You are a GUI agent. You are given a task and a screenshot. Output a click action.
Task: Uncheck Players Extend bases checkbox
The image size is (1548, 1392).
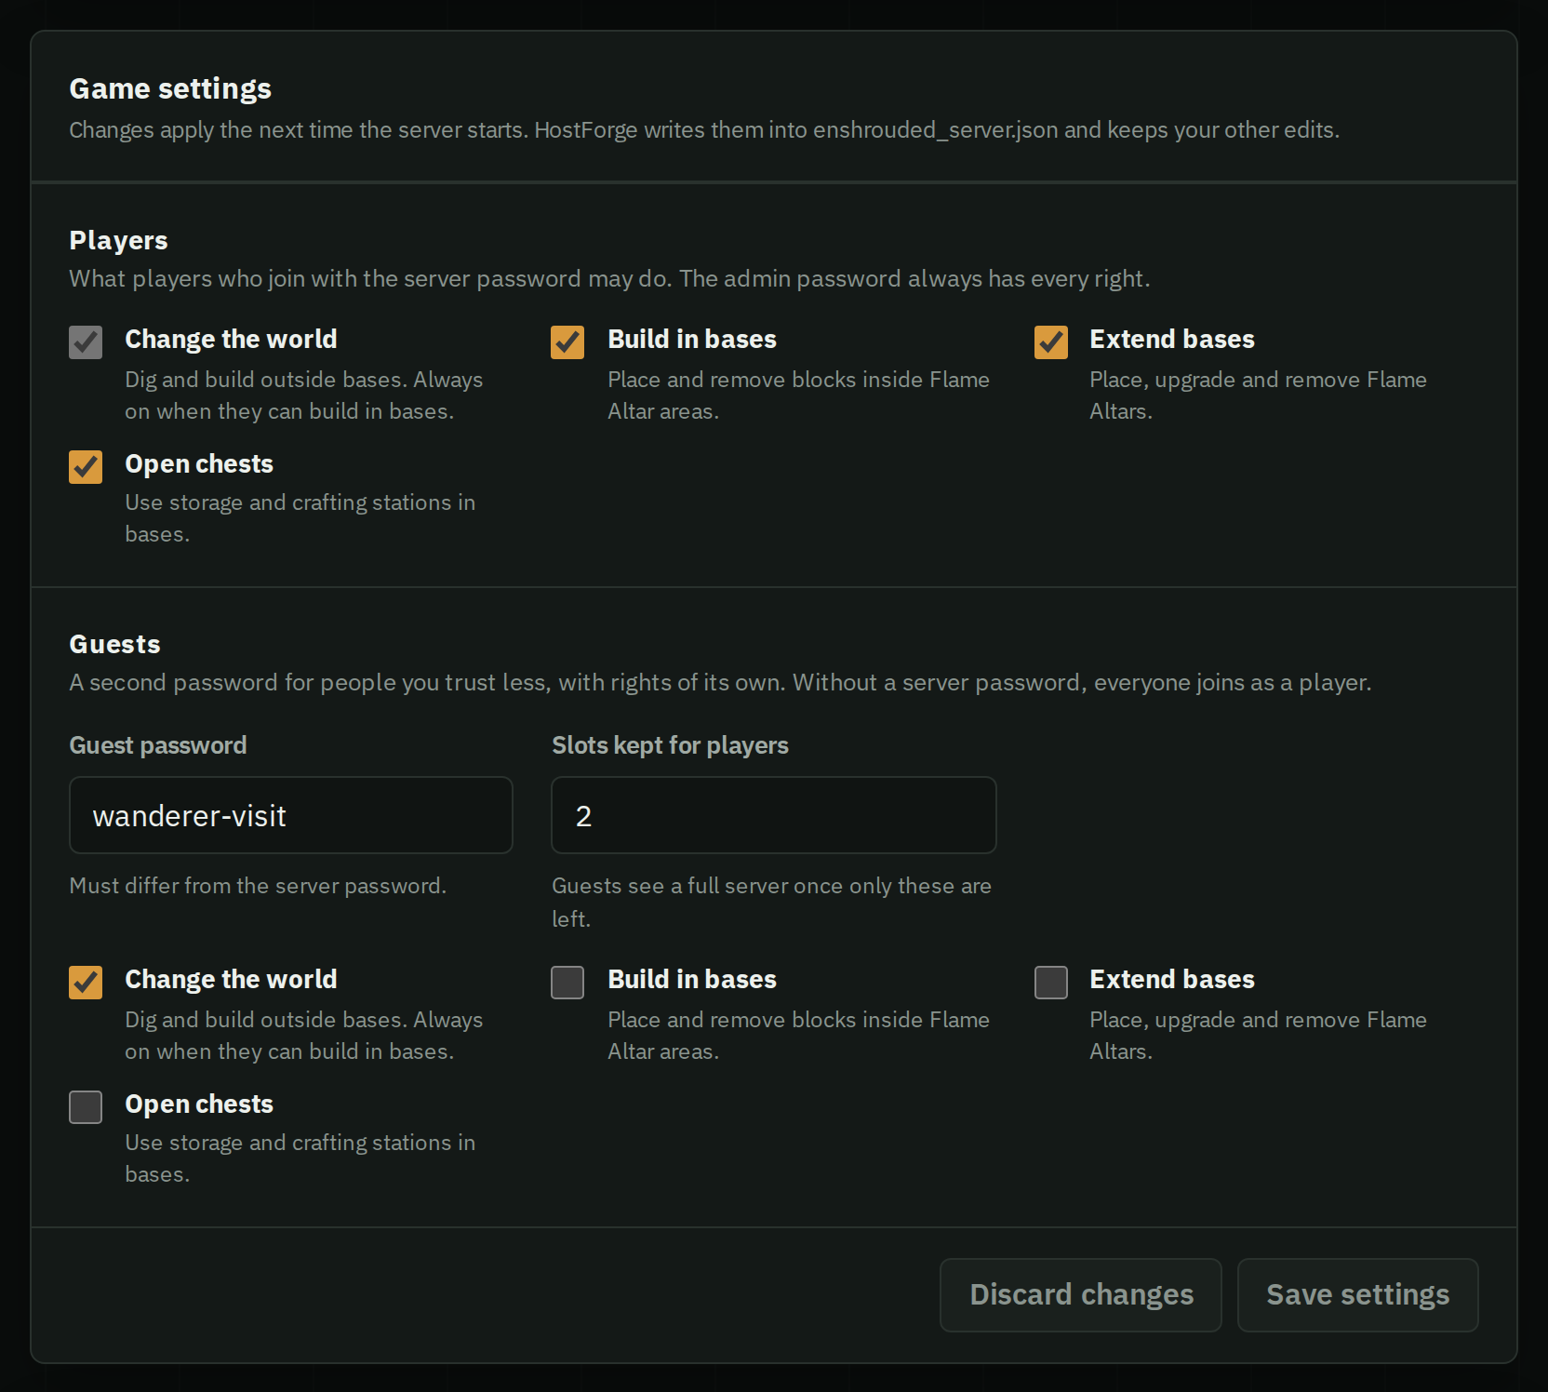tap(1051, 342)
